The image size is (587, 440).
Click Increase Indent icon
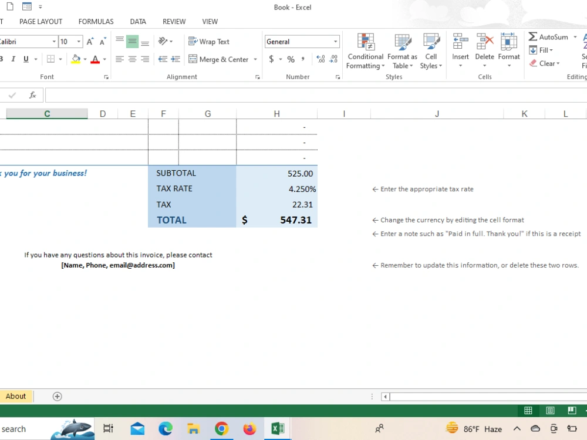tap(176, 59)
